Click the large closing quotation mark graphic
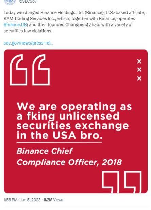The width and height of the screenshot is (151, 210). click(122, 181)
